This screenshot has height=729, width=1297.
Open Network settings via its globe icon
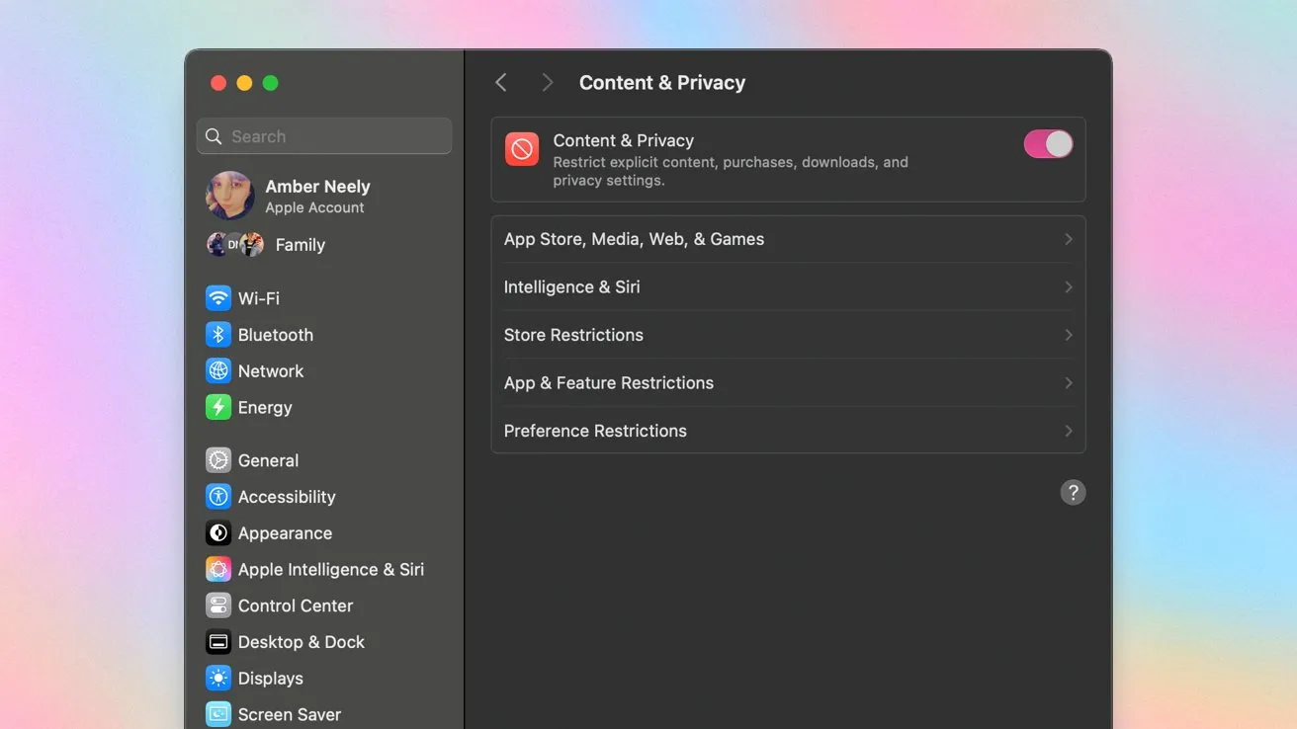click(x=217, y=370)
